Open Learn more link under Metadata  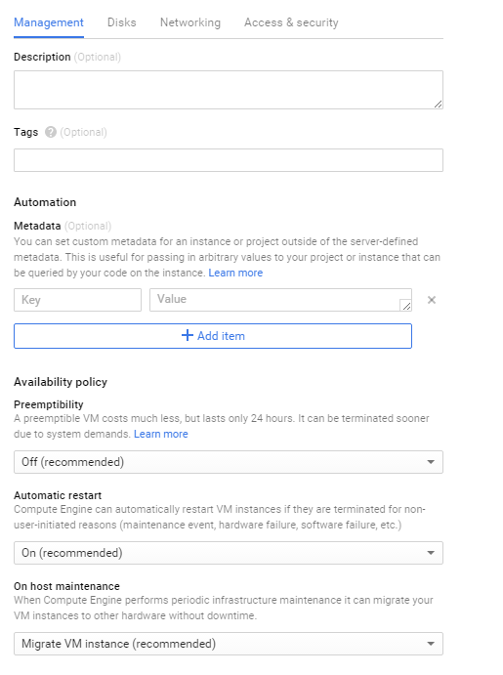coord(235,273)
